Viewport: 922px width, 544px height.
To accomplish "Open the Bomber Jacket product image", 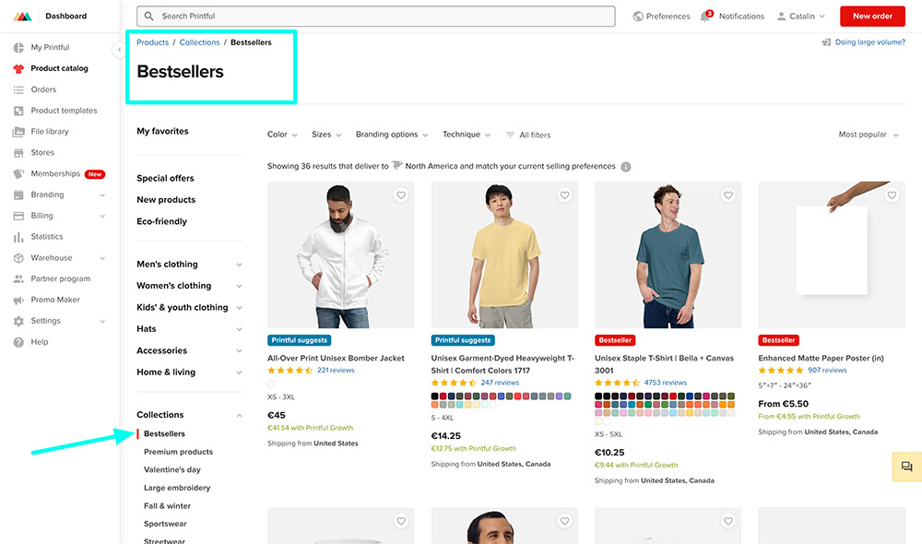I will click(x=340, y=254).
